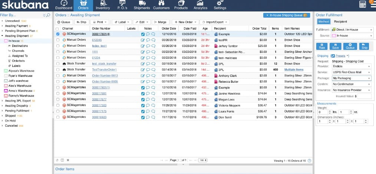The width and height of the screenshot is (376, 174).
Task: Open the Label dropdown menu
Action: [x=122, y=22]
